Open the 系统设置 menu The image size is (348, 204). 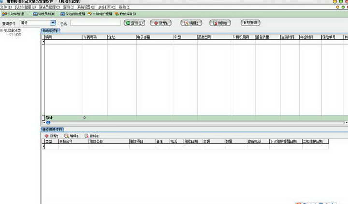tap(86, 7)
